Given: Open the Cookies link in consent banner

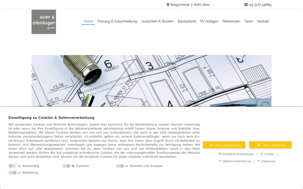Looking at the screenshot, I should coord(269,154).
